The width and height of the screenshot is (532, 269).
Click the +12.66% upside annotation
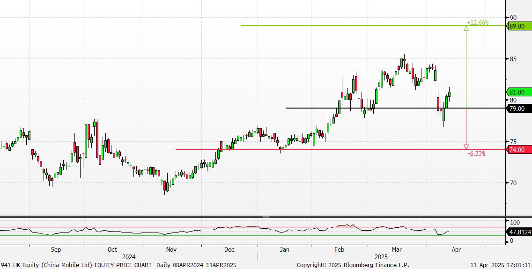point(477,22)
